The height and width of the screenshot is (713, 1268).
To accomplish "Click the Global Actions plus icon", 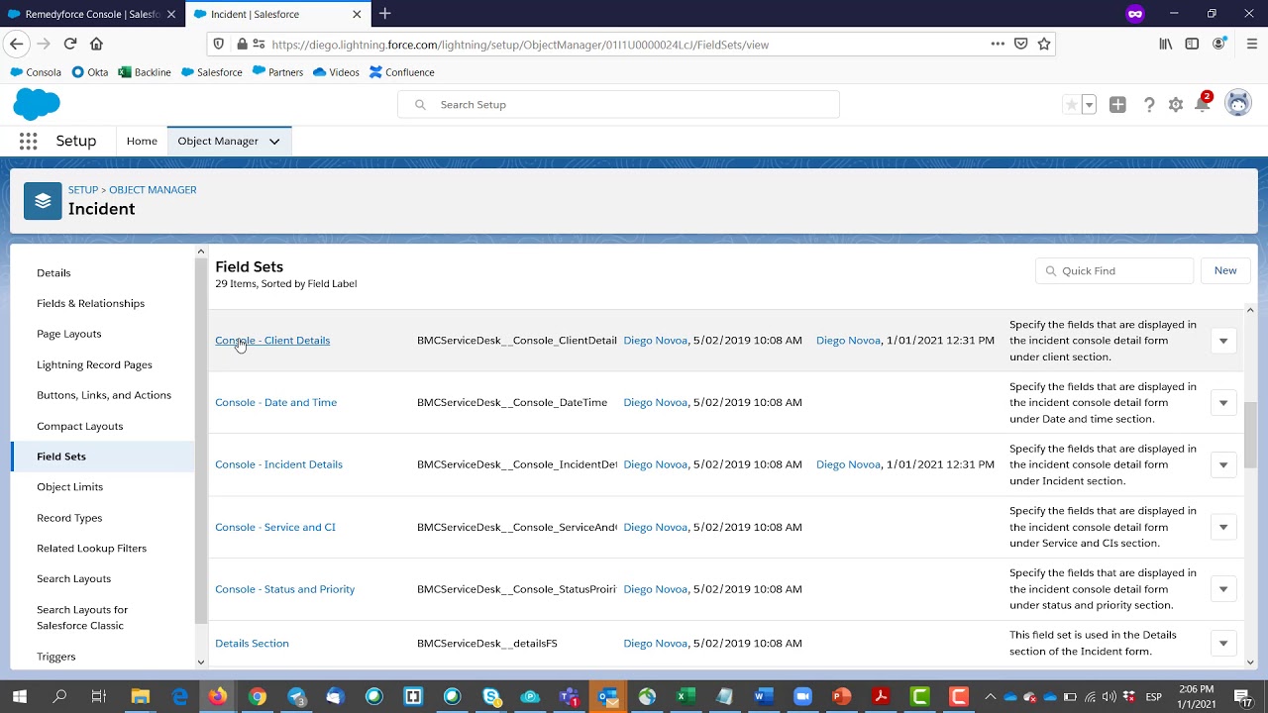I will [1117, 104].
